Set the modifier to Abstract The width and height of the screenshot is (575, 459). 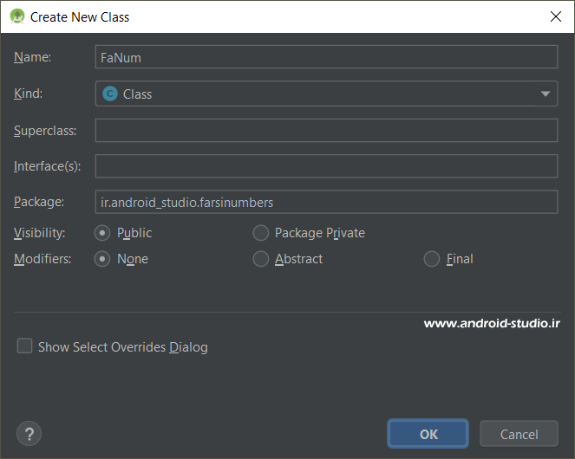tap(261, 259)
